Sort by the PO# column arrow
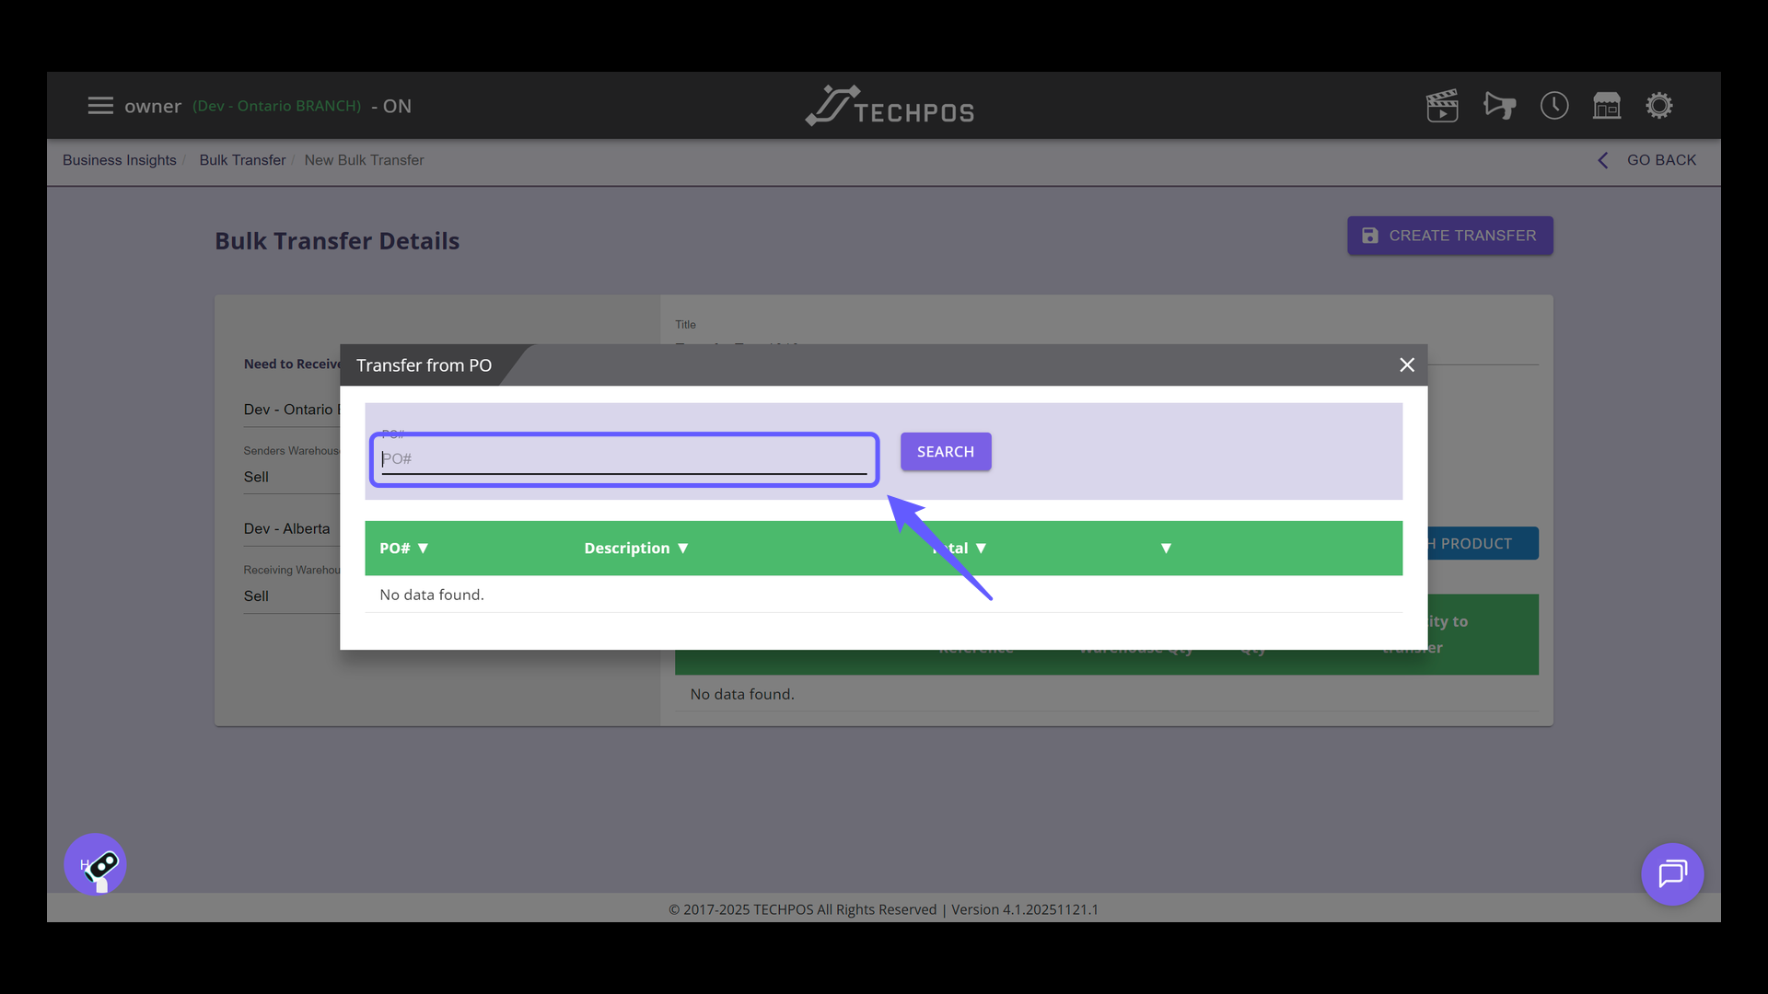Screen dimensions: 1768x994 pyautogui.click(x=423, y=549)
